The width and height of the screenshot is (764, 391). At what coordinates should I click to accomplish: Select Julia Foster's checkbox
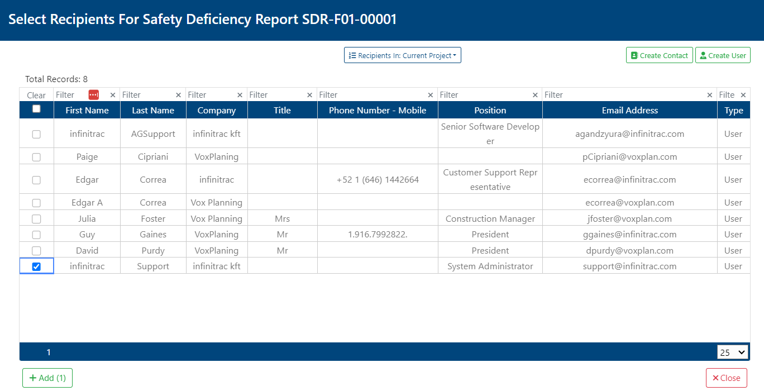tap(36, 219)
